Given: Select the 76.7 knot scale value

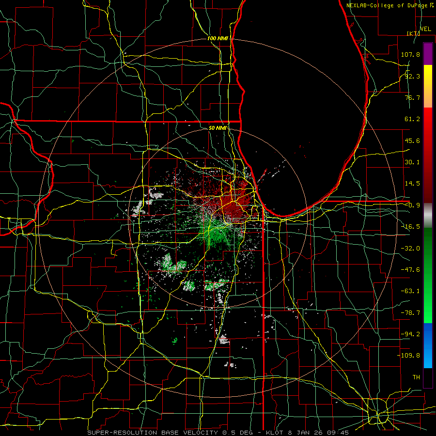Looking at the screenshot, I should [412, 97].
